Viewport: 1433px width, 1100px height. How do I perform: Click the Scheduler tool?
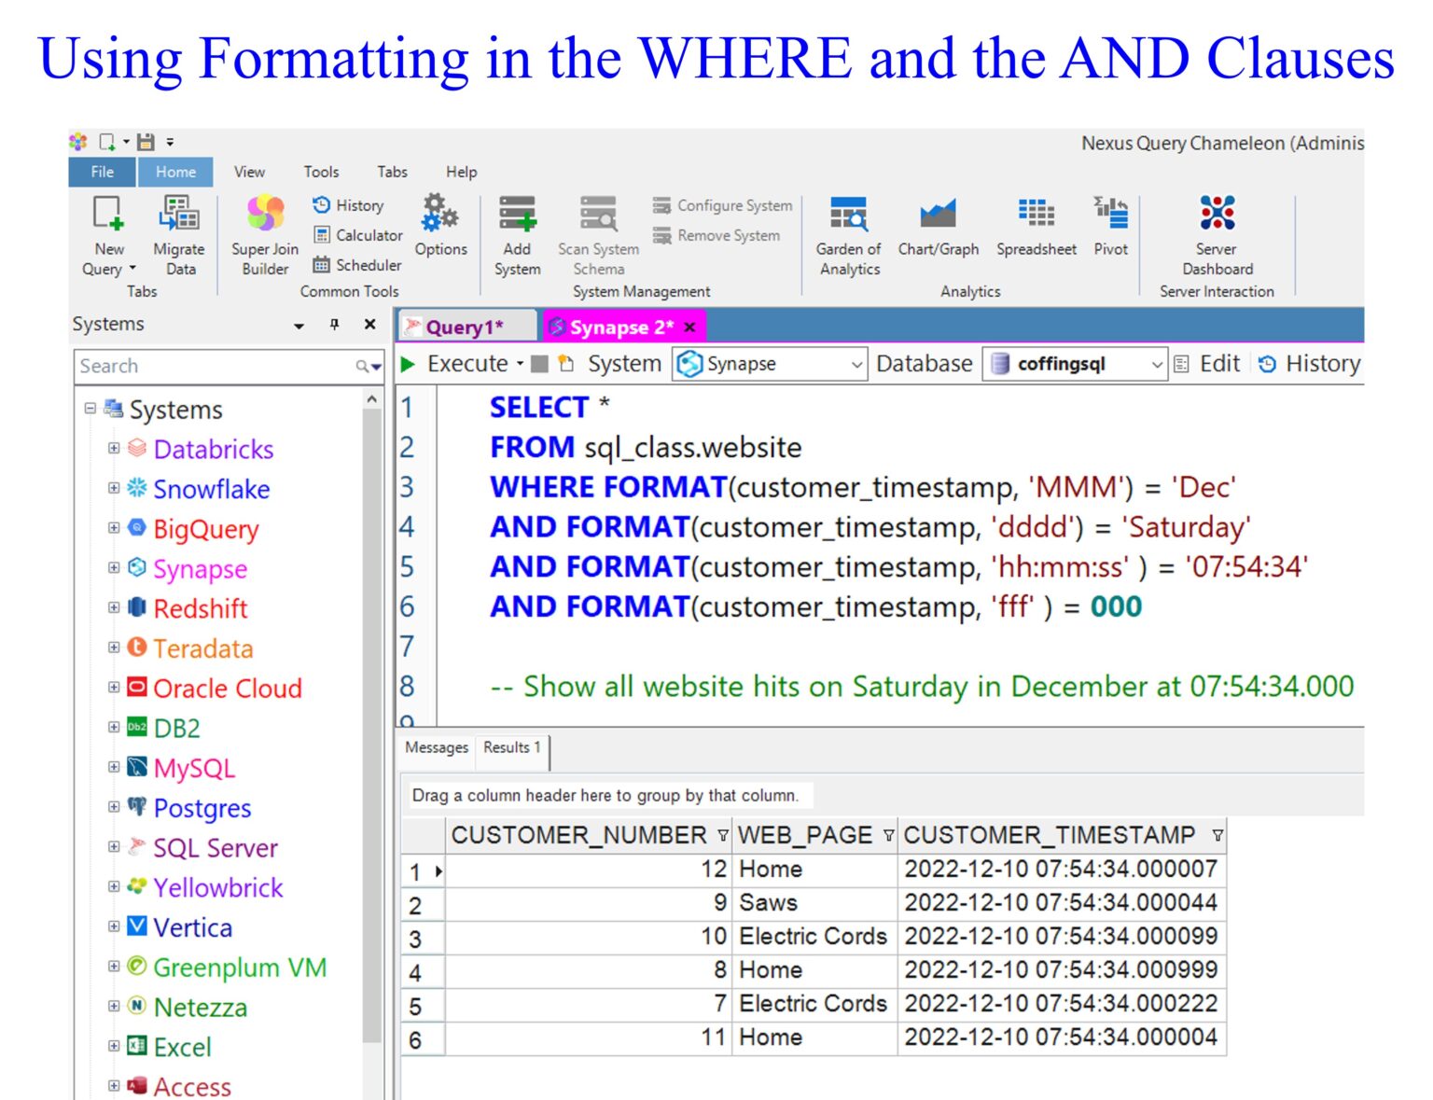(358, 265)
